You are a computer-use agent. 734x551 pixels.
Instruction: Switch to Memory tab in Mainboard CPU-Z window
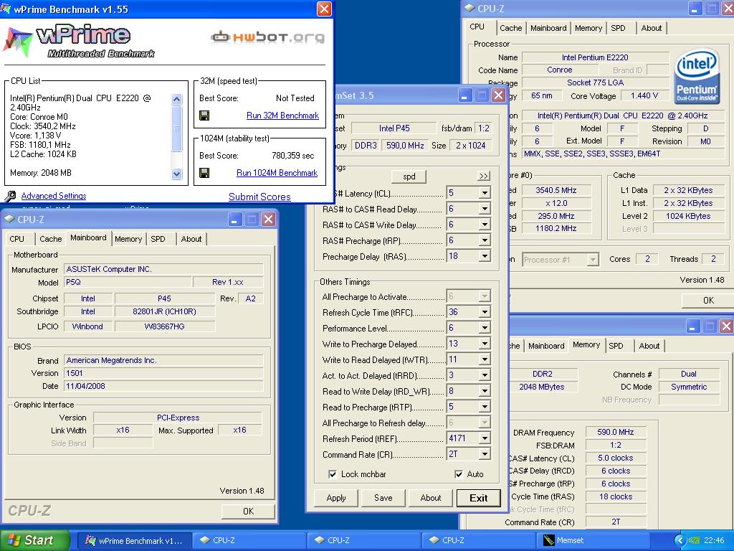click(128, 239)
